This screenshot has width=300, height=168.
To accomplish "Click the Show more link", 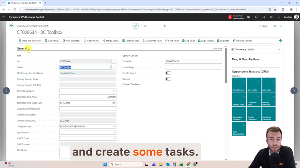I will [x=217, y=49].
